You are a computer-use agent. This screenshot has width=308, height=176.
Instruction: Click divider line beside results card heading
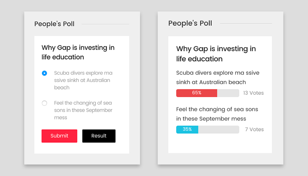click(246, 23)
